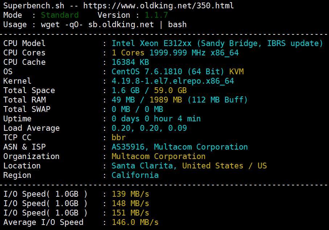
Task: Click the California region value
Action: point(135,175)
